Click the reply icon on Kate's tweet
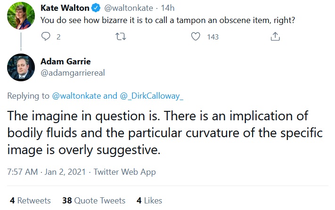Screen dimensions: 335x210 pos(46,36)
